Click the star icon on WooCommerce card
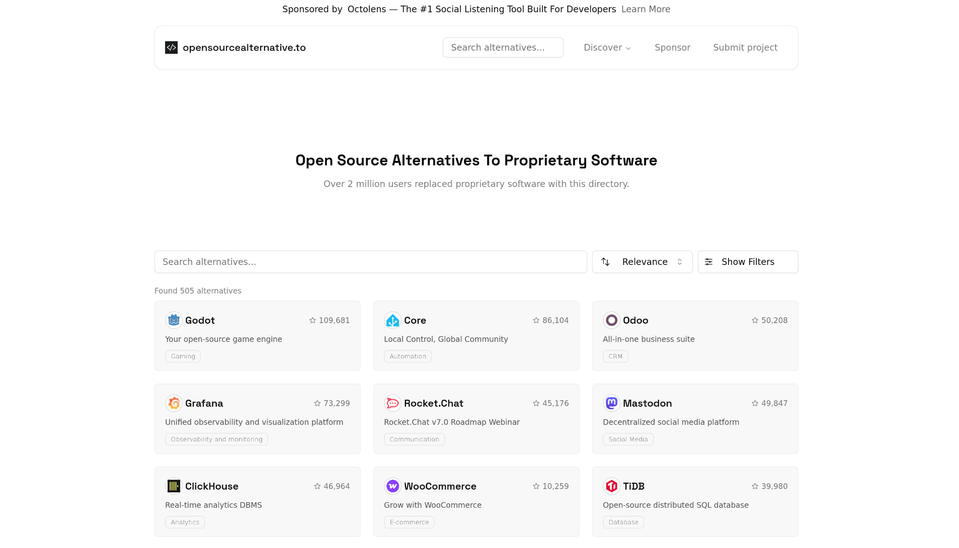 [536, 486]
